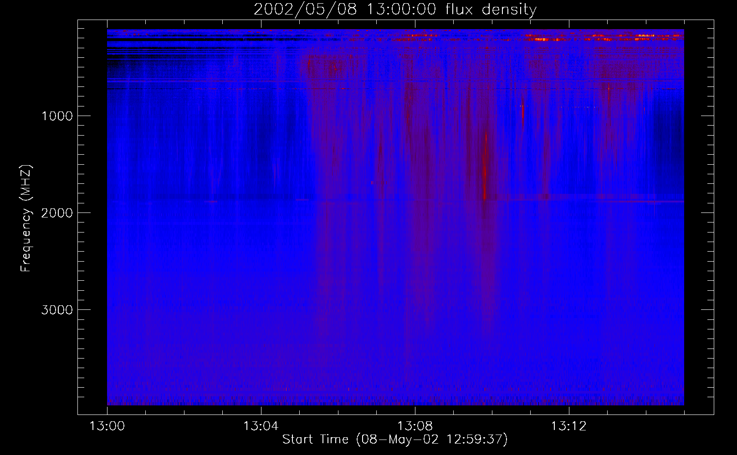Click the 13:12 time tick label

569,426
